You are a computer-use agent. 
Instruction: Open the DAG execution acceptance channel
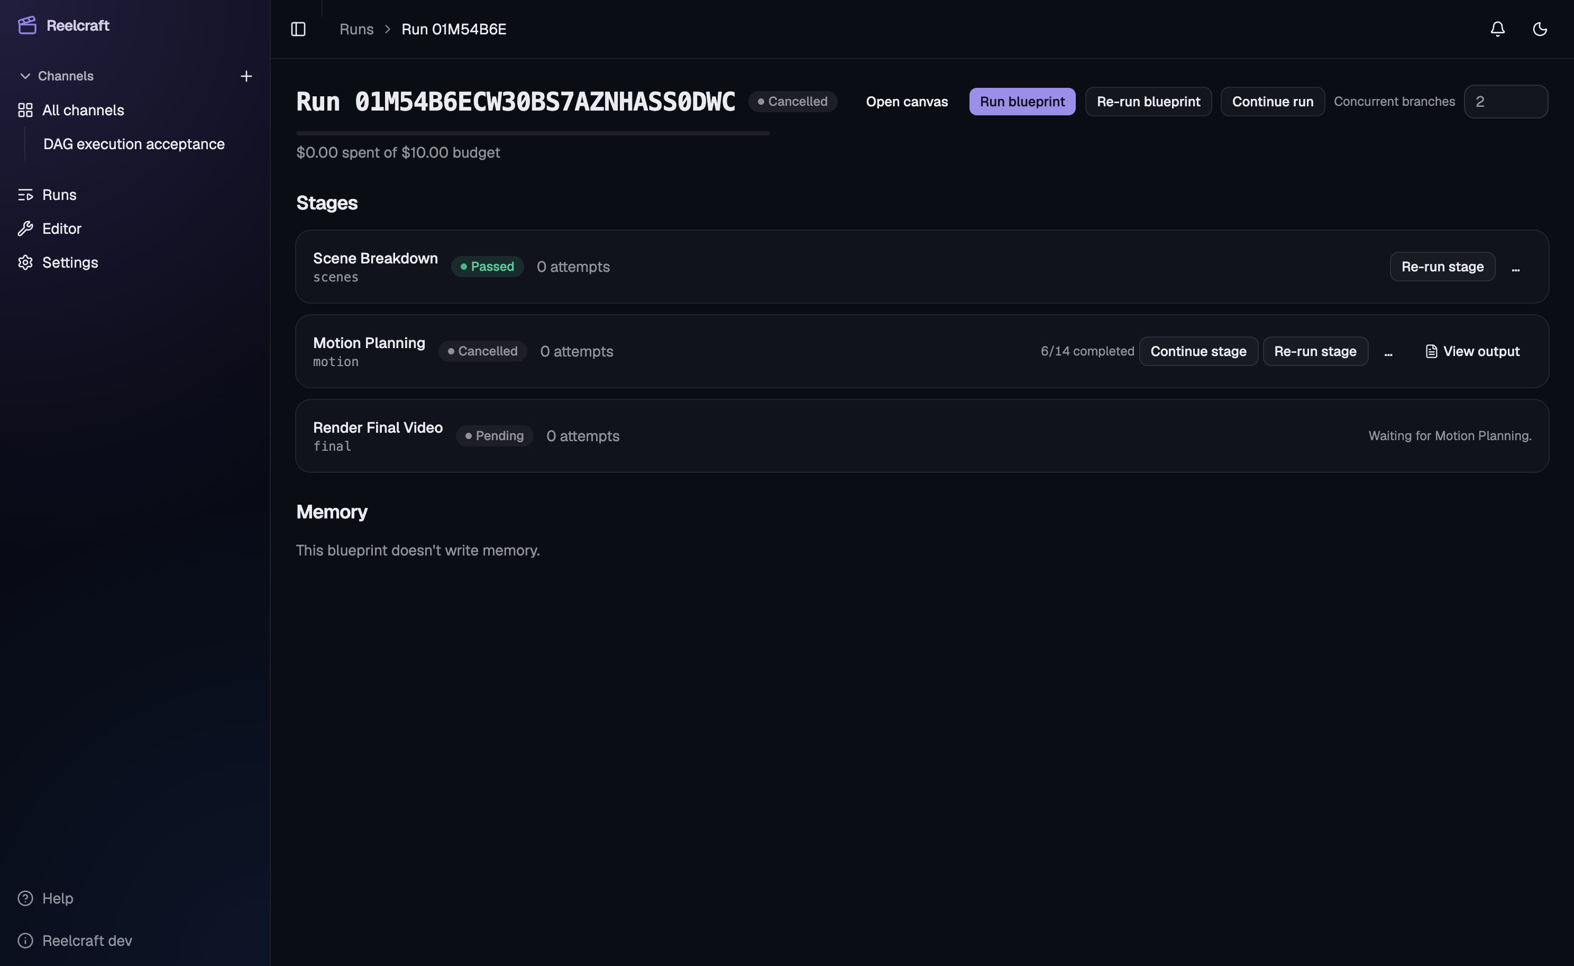[134, 144]
